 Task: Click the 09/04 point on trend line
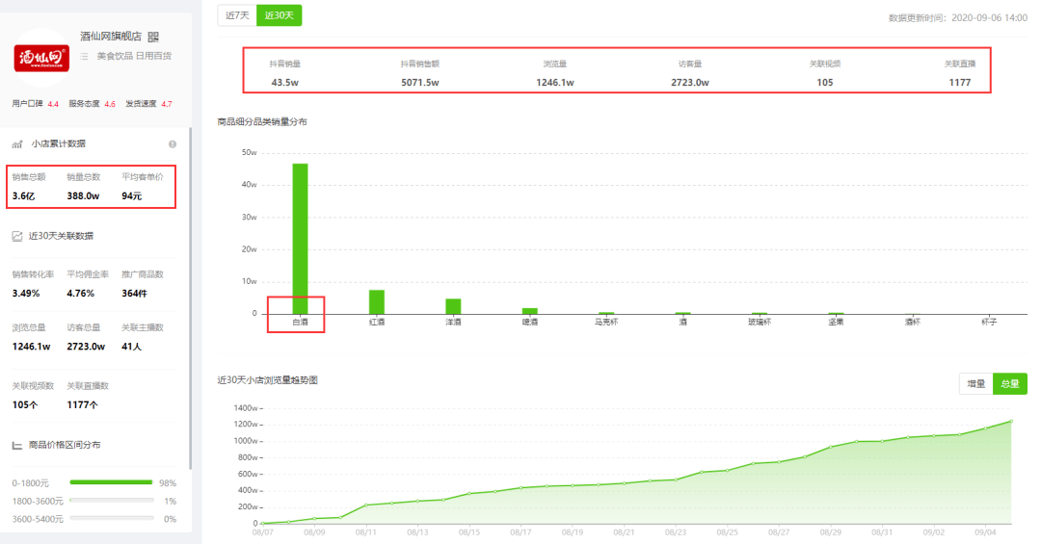click(x=985, y=428)
